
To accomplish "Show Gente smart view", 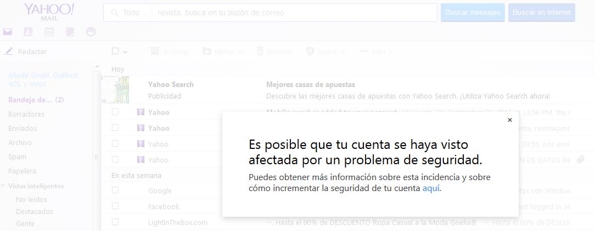I will (25, 223).
